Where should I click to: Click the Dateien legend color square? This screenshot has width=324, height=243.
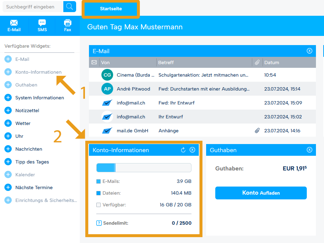click(98, 193)
